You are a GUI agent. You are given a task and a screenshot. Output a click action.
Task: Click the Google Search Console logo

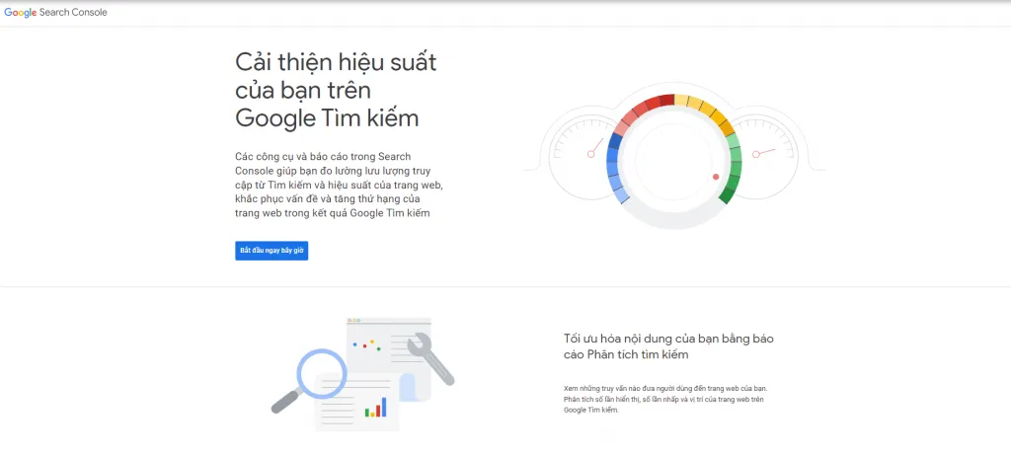click(x=55, y=12)
